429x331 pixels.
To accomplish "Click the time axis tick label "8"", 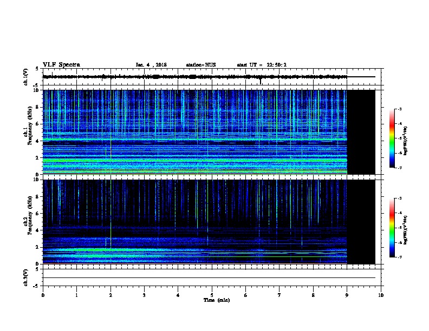I will pyautogui.click(x=313, y=295).
